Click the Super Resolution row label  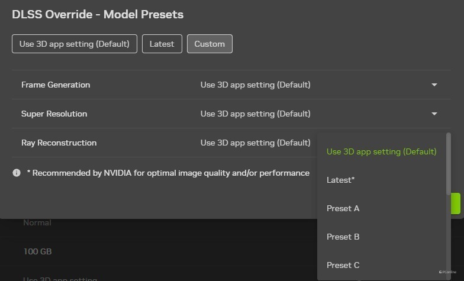(x=54, y=114)
